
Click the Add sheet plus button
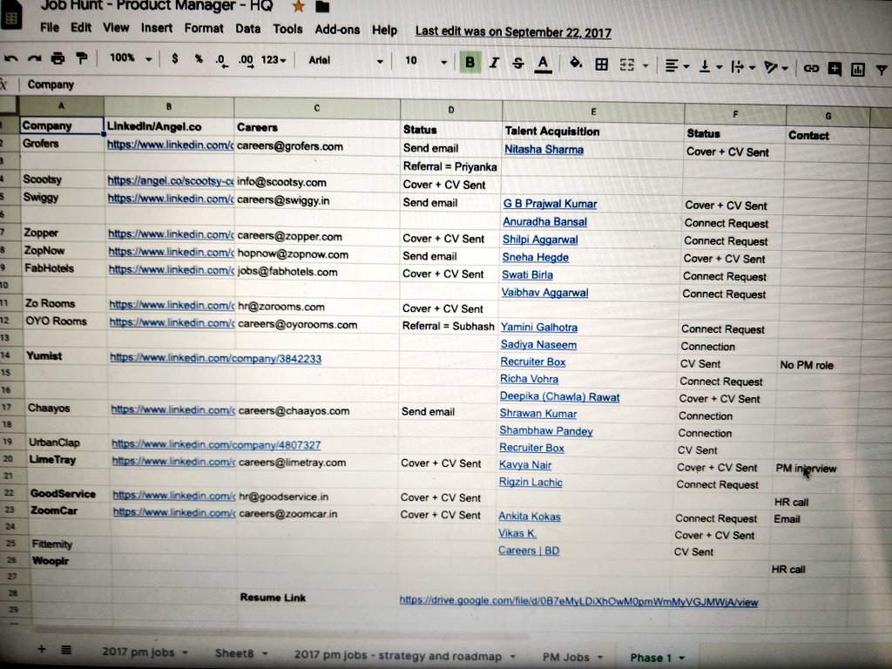pyautogui.click(x=42, y=649)
